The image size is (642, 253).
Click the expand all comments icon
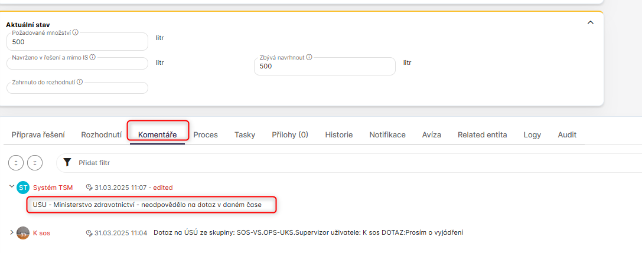coord(17,162)
